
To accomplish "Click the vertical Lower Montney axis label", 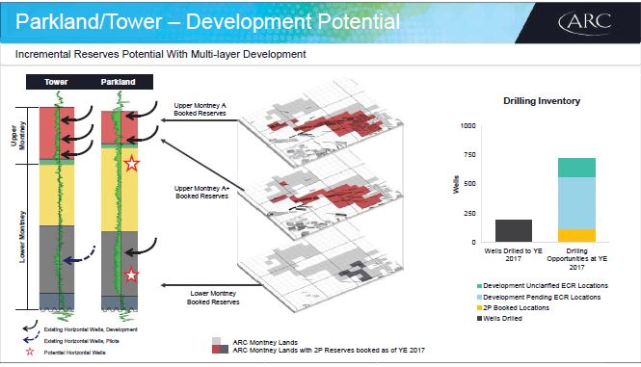I will (x=22, y=237).
